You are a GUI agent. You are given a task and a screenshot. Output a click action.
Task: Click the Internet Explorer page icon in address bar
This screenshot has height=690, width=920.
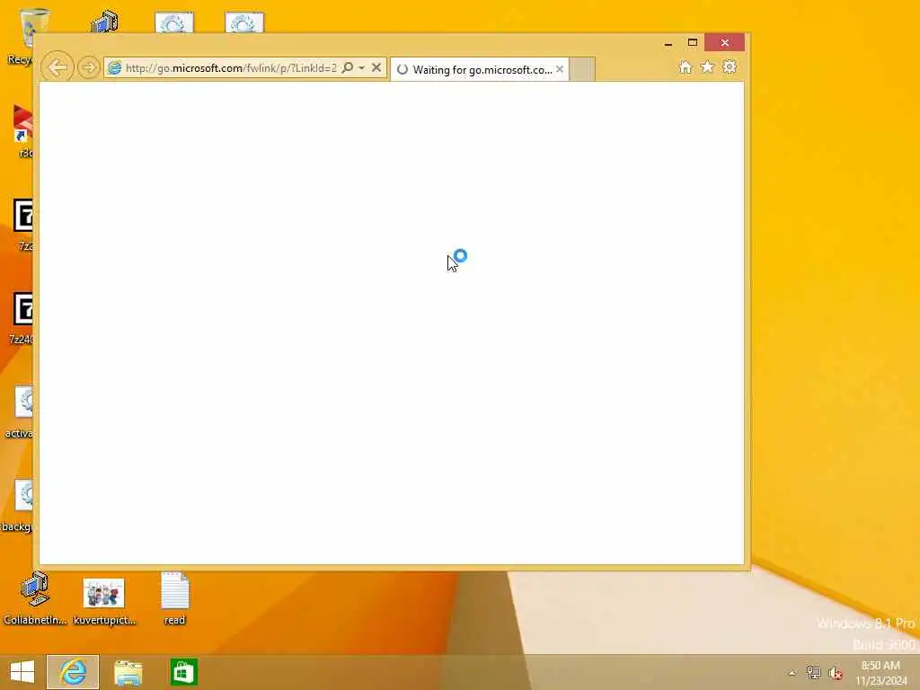click(x=114, y=67)
